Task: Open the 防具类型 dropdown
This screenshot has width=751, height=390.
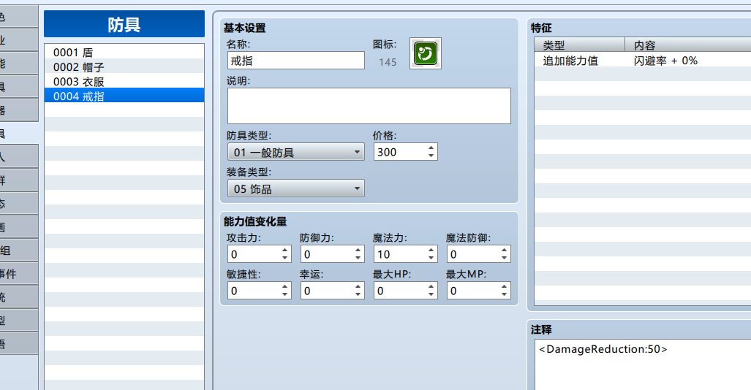Action: click(296, 152)
